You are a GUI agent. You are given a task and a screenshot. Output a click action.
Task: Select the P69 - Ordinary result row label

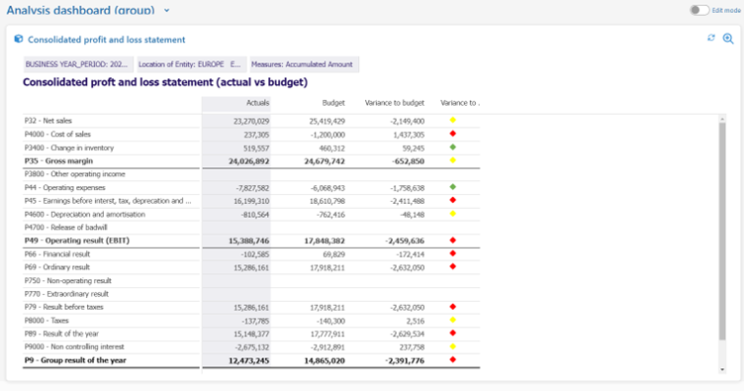tap(57, 267)
